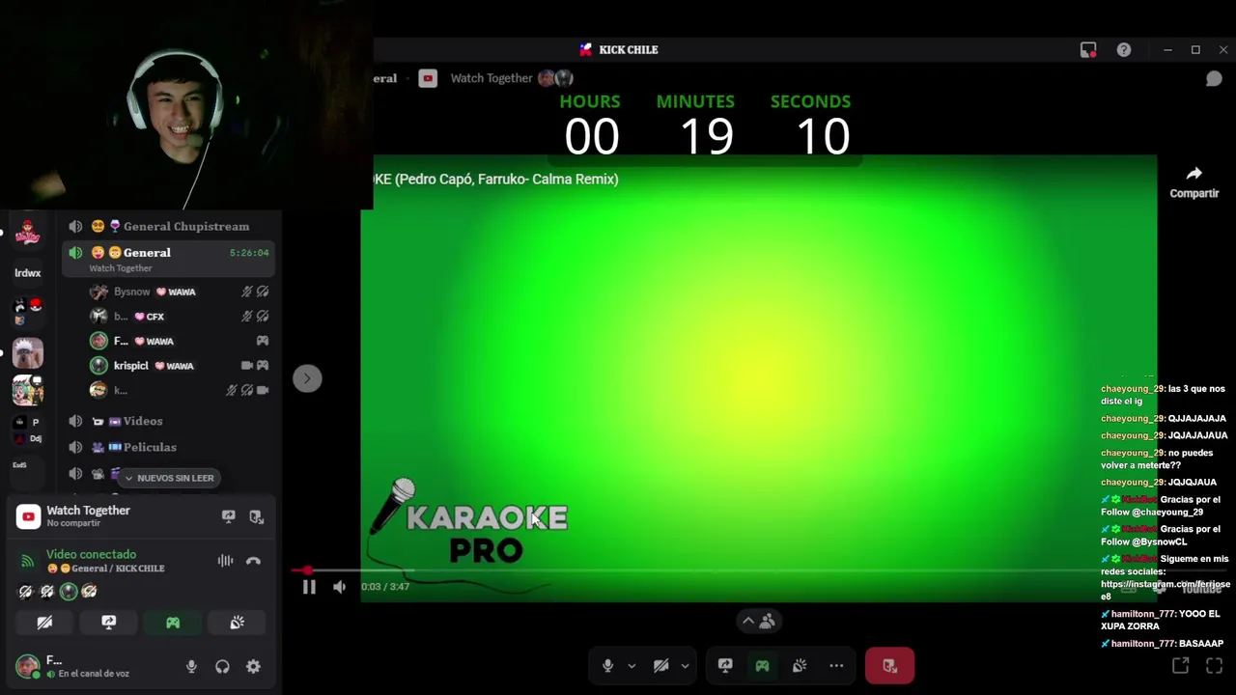Click the Video conectado status text
The height and width of the screenshot is (695, 1236).
(92, 555)
